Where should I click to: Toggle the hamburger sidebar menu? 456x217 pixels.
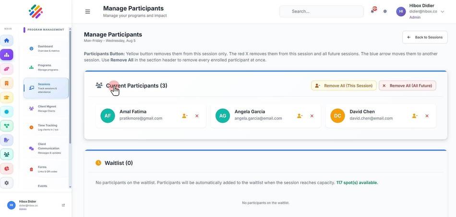87,11
